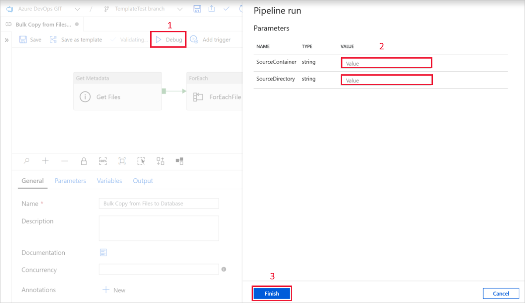
Task: Click the save-all disk icon in top bar
Action: 197,9
